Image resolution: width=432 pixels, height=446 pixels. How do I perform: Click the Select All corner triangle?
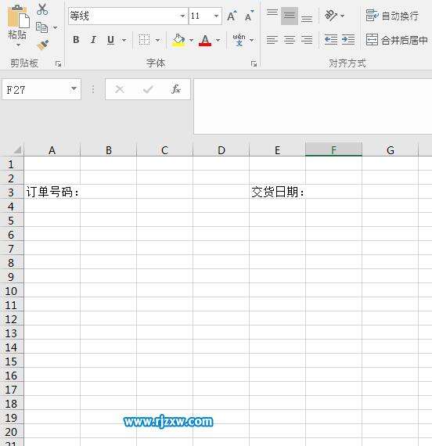pyautogui.click(x=18, y=149)
